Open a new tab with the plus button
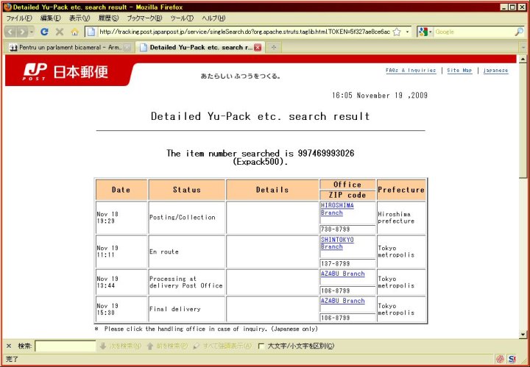Viewport: 530px width, 367px height. [x=274, y=47]
